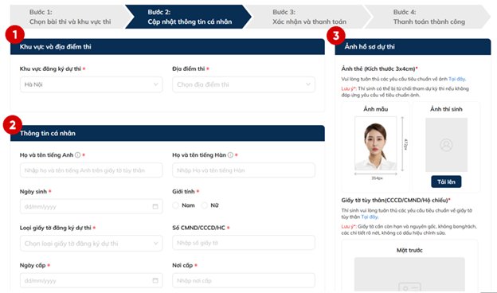Click the info icon beside Họ và tên tiếng Hàn
The width and height of the screenshot is (497, 293).
pos(230,155)
